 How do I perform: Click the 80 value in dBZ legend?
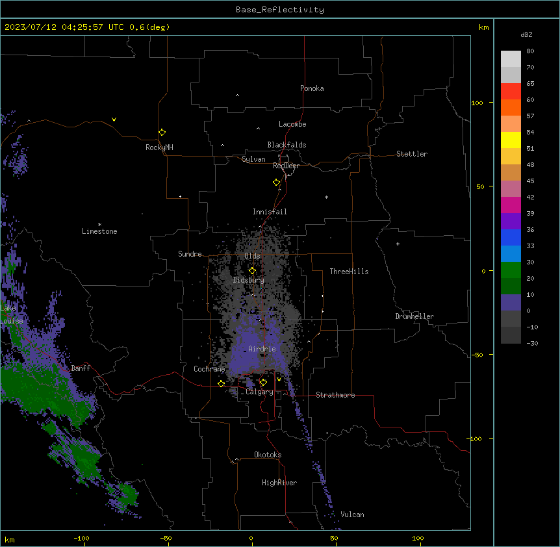pyautogui.click(x=530, y=51)
